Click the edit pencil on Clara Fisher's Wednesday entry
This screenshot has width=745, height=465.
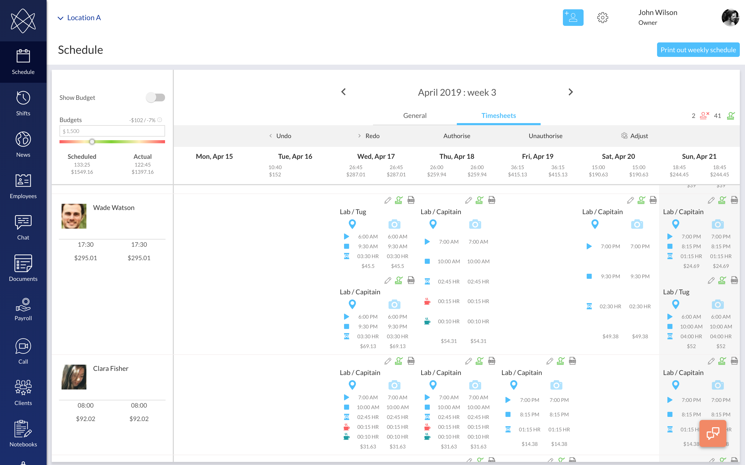point(388,361)
